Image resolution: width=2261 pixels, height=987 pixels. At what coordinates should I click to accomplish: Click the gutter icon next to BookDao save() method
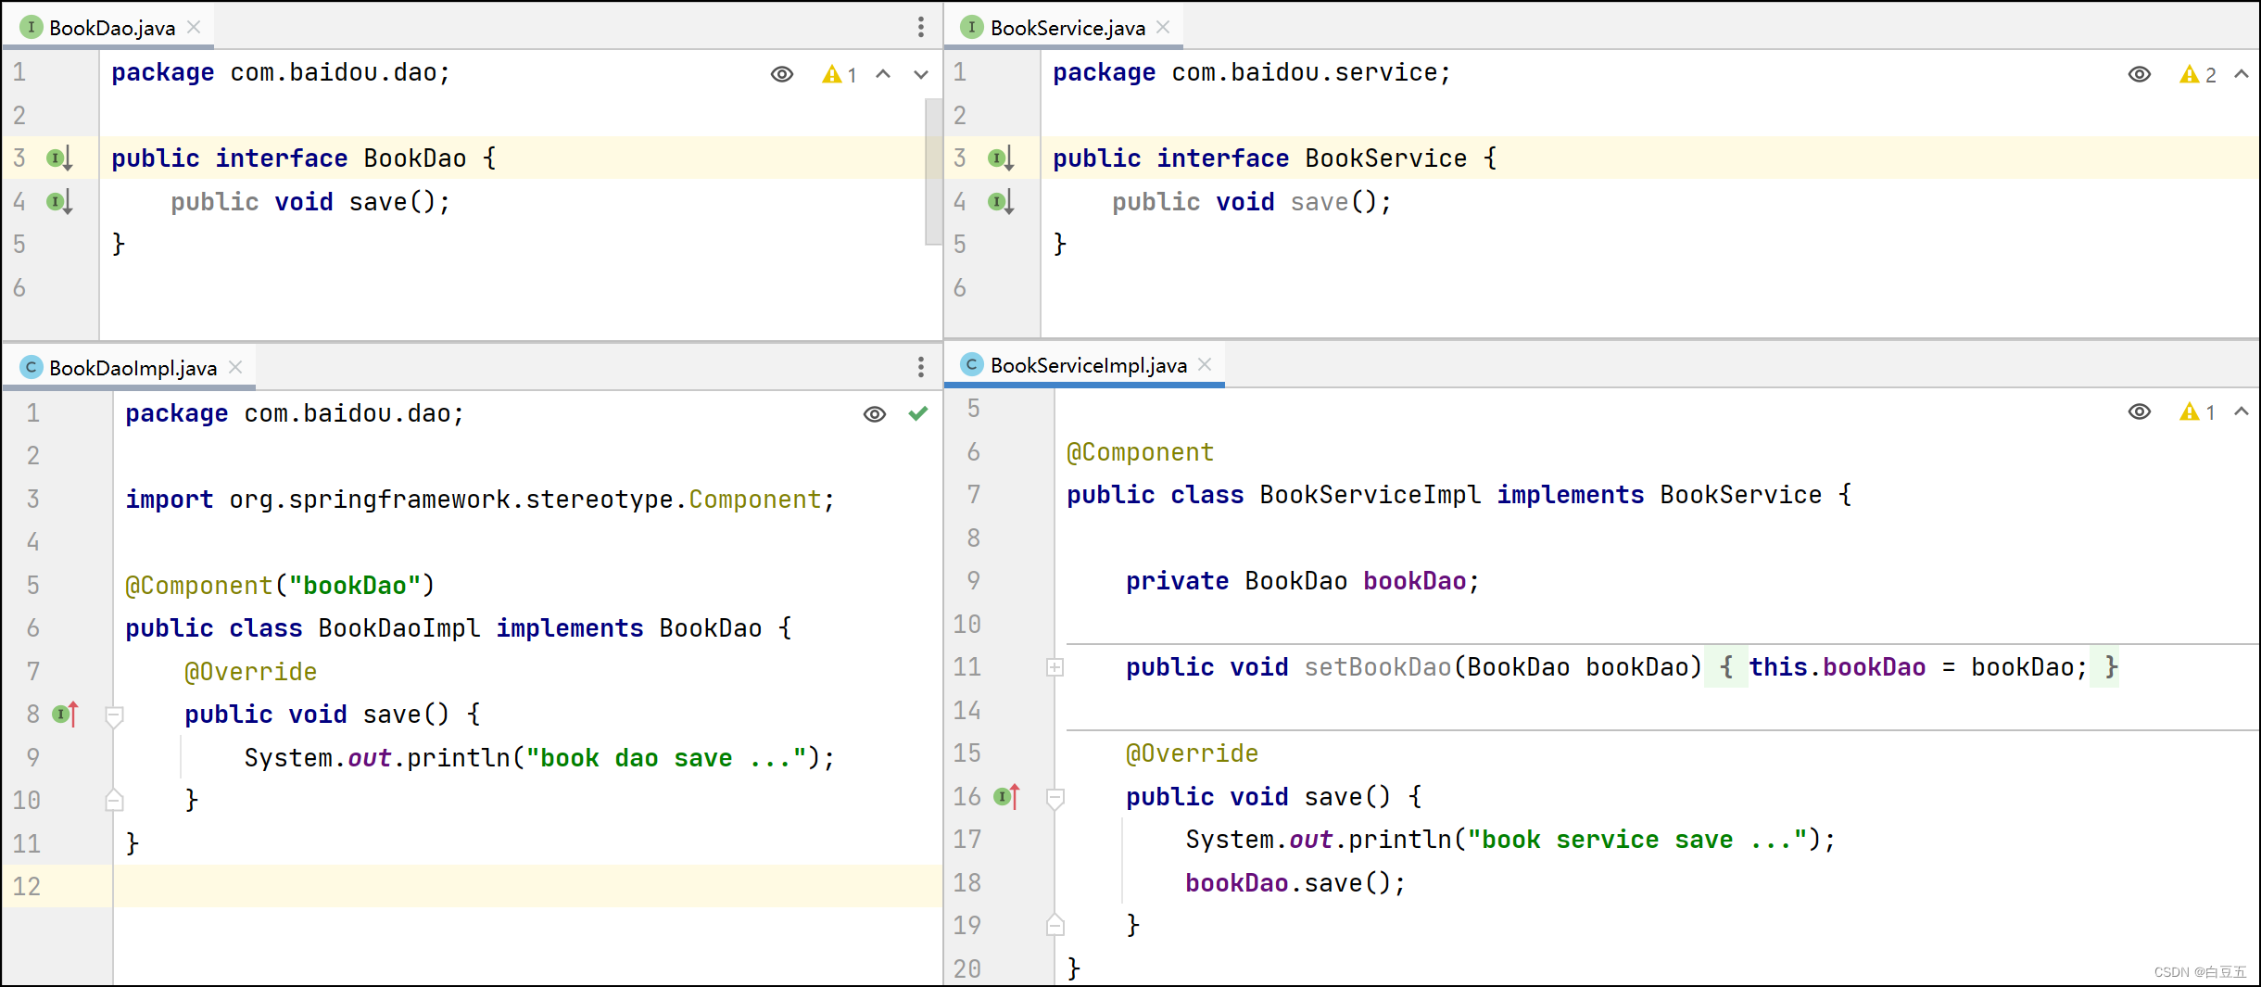click(x=59, y=201)
